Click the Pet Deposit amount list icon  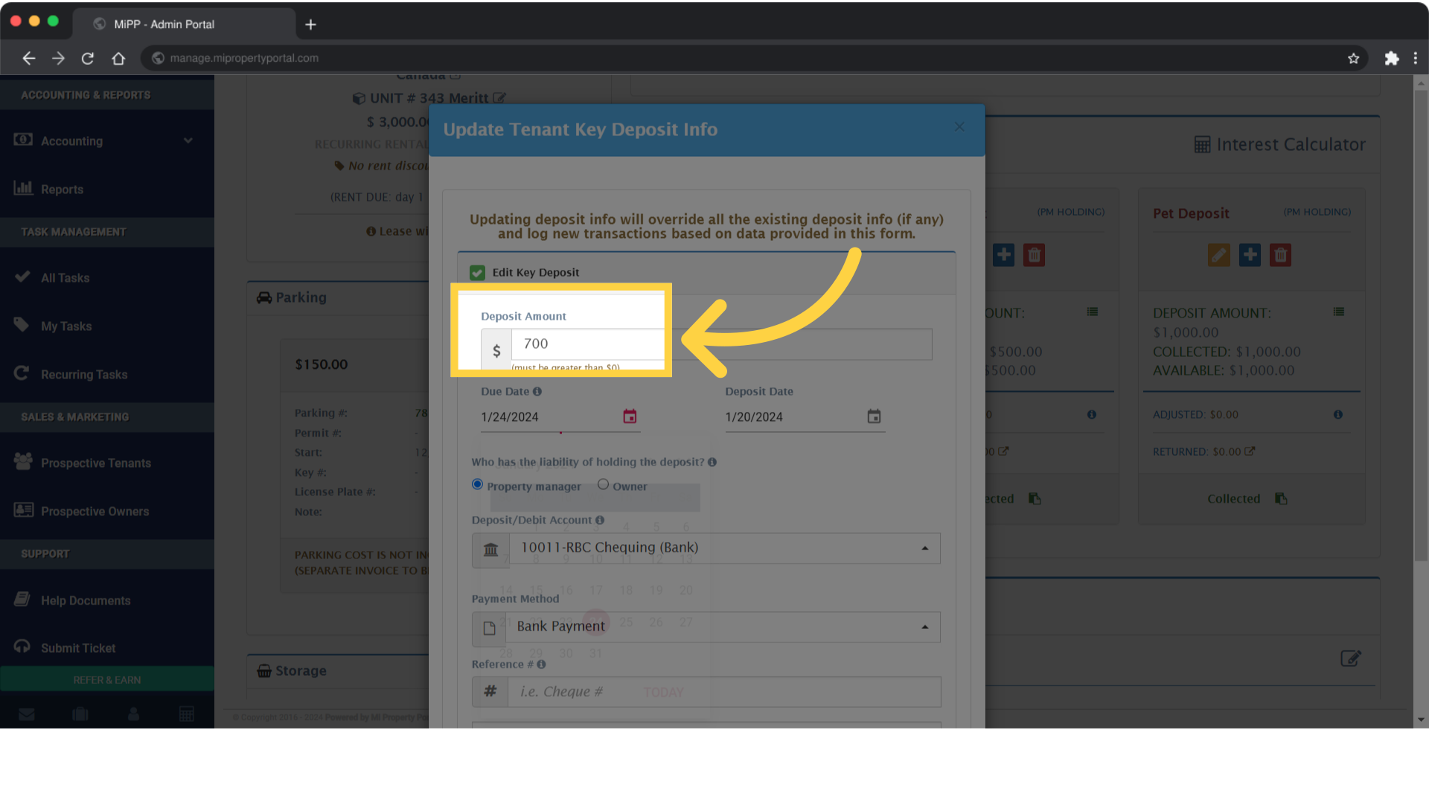tap(1339, 312)
